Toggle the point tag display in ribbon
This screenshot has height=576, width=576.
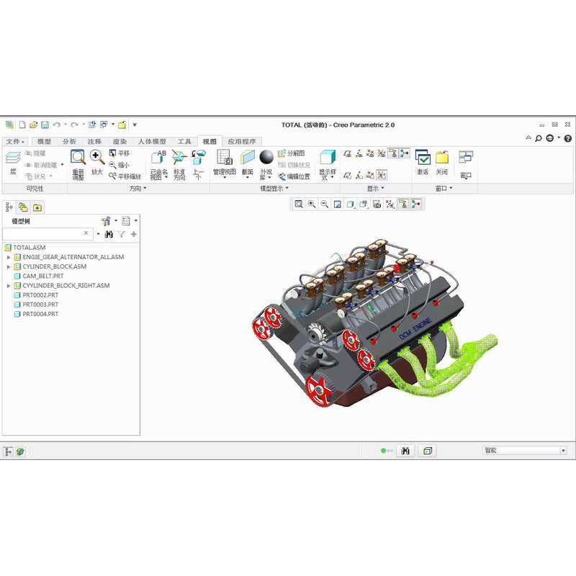pos(370,175)
